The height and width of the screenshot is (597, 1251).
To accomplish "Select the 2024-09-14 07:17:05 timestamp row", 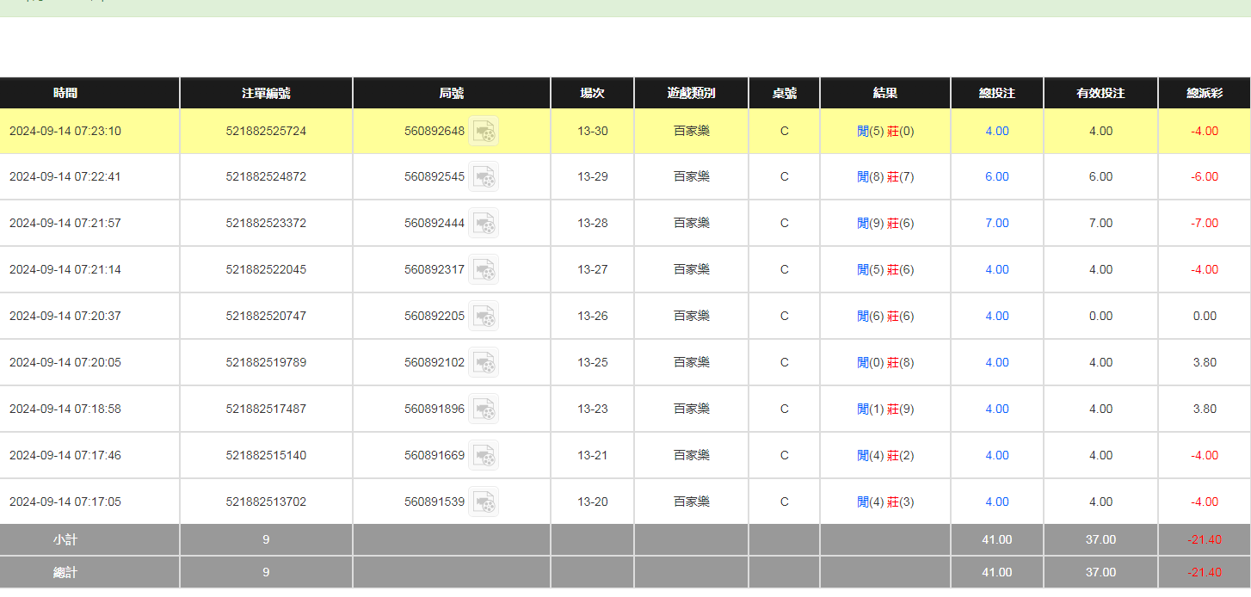I will click(x=65, y=502).
